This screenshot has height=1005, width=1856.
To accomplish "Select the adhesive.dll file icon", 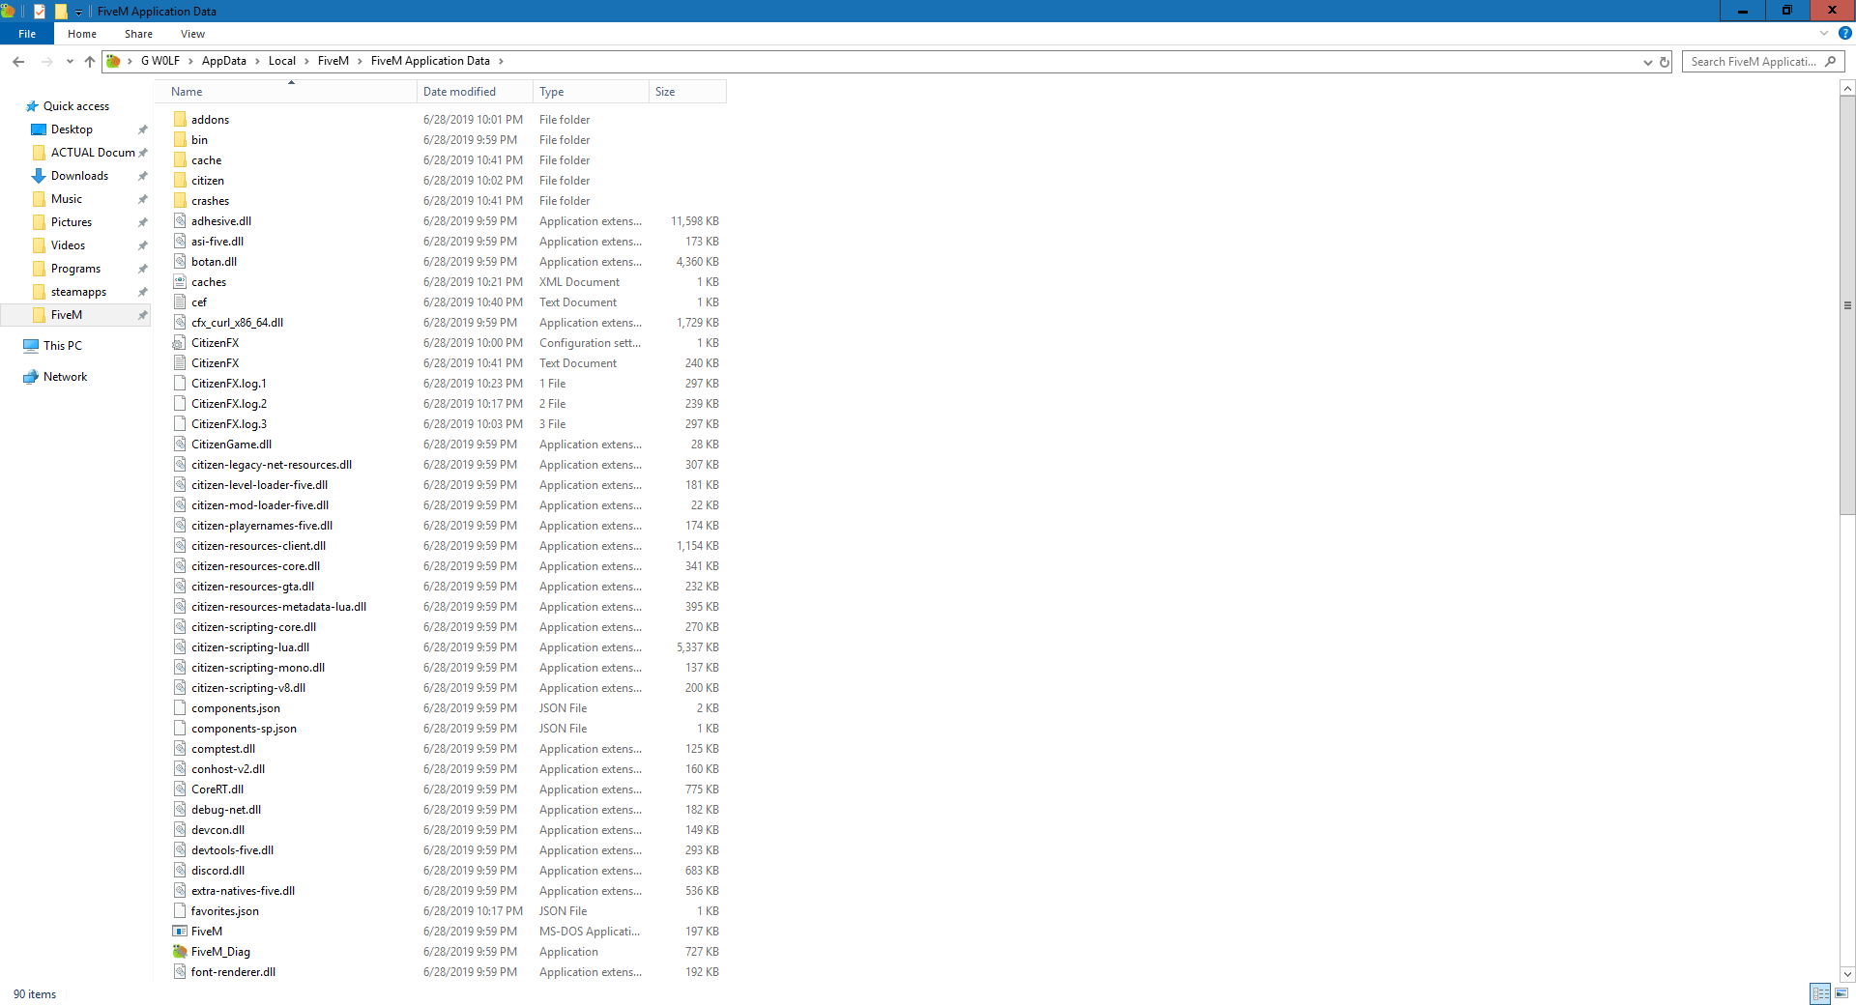I will coord(180,221).
